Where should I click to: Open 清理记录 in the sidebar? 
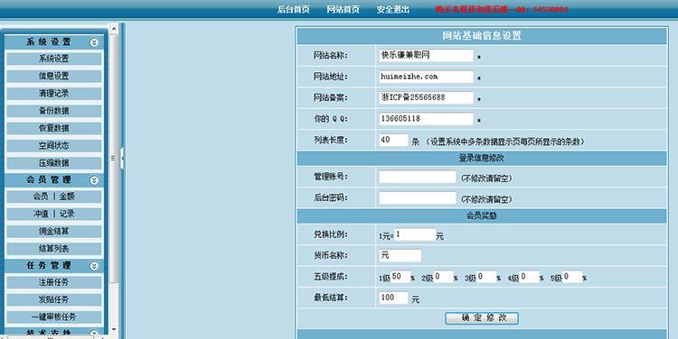coord(54,93)
